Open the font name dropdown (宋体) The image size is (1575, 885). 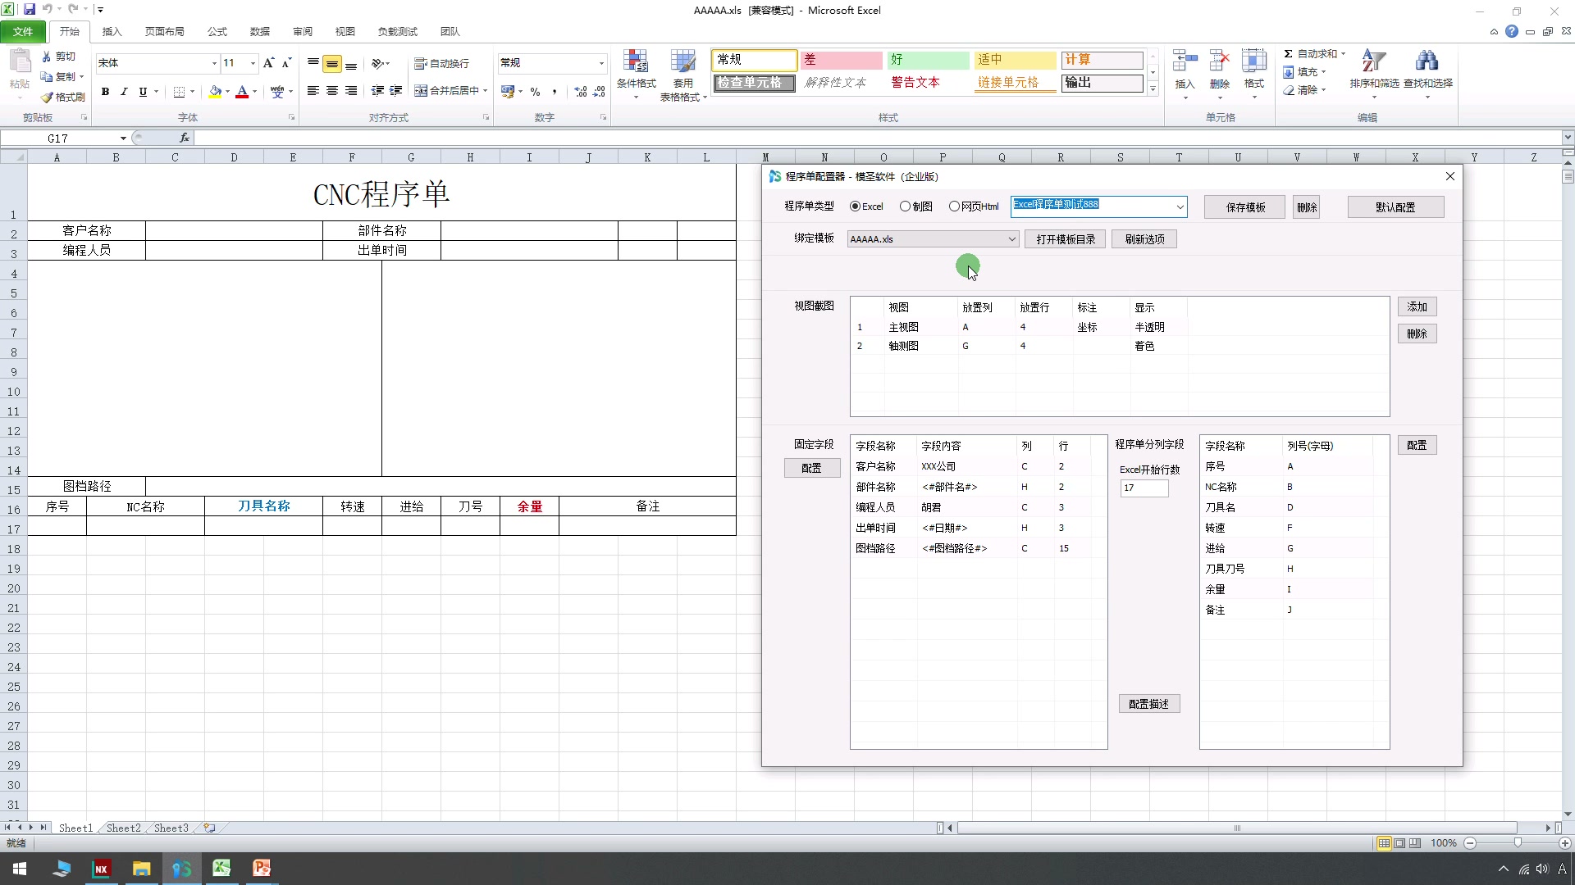(214, 63)
